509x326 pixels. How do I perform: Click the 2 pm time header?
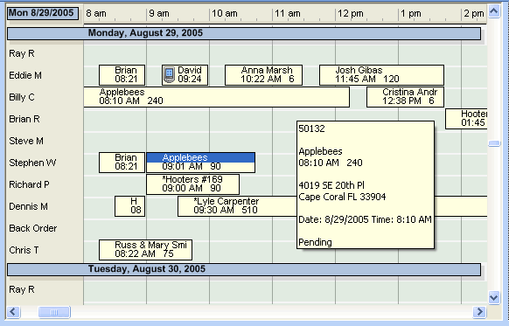474,14
